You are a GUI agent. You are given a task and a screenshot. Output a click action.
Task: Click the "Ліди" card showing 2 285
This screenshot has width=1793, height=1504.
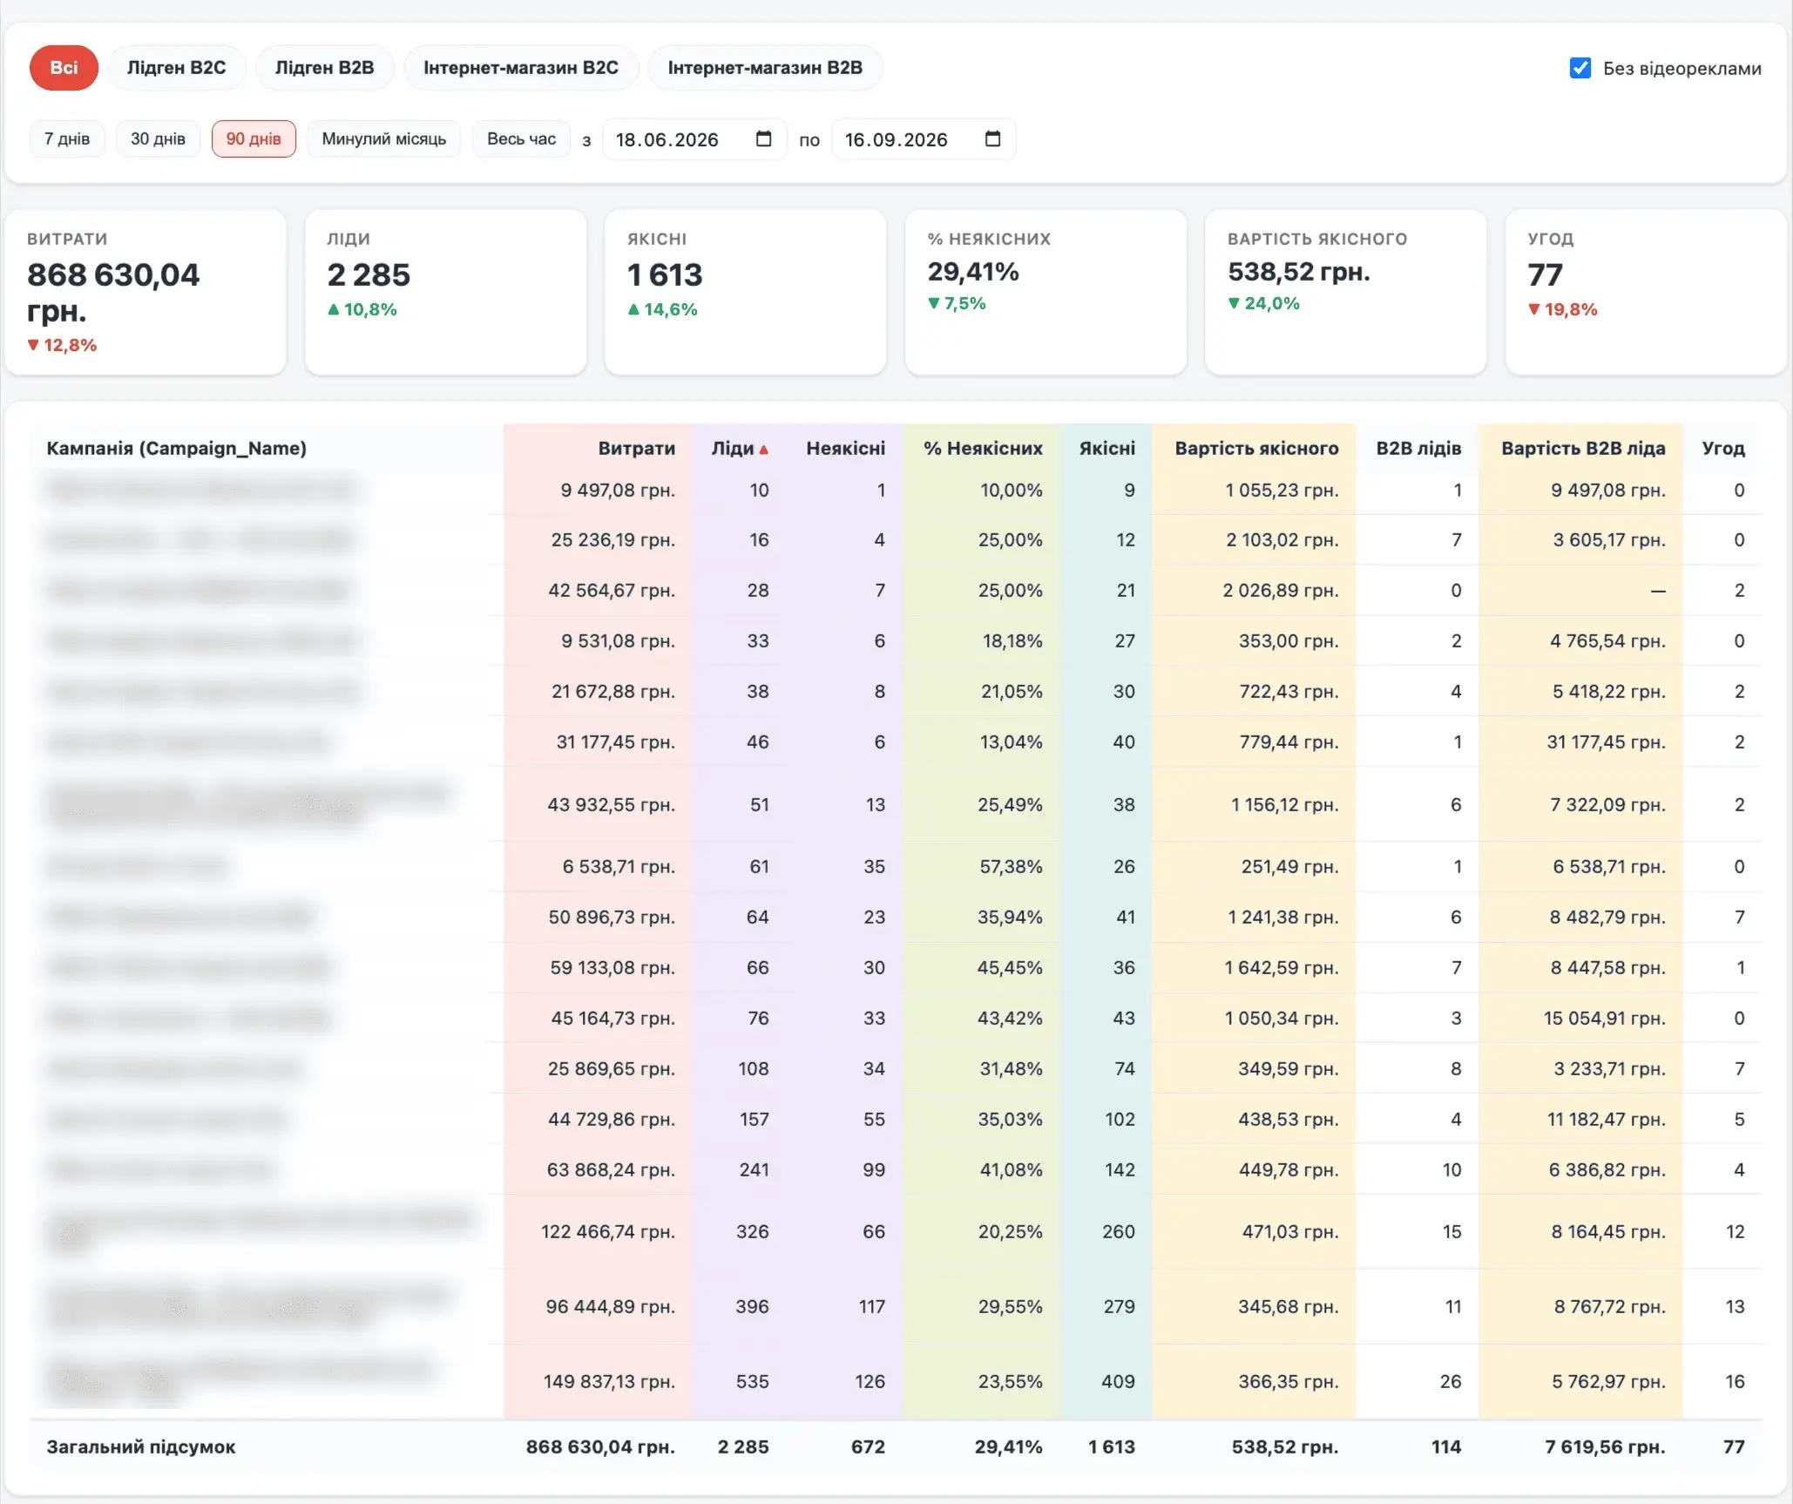445,292
